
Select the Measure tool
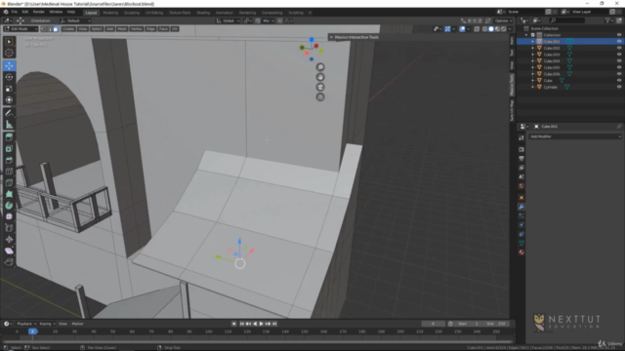coord(9,125)
